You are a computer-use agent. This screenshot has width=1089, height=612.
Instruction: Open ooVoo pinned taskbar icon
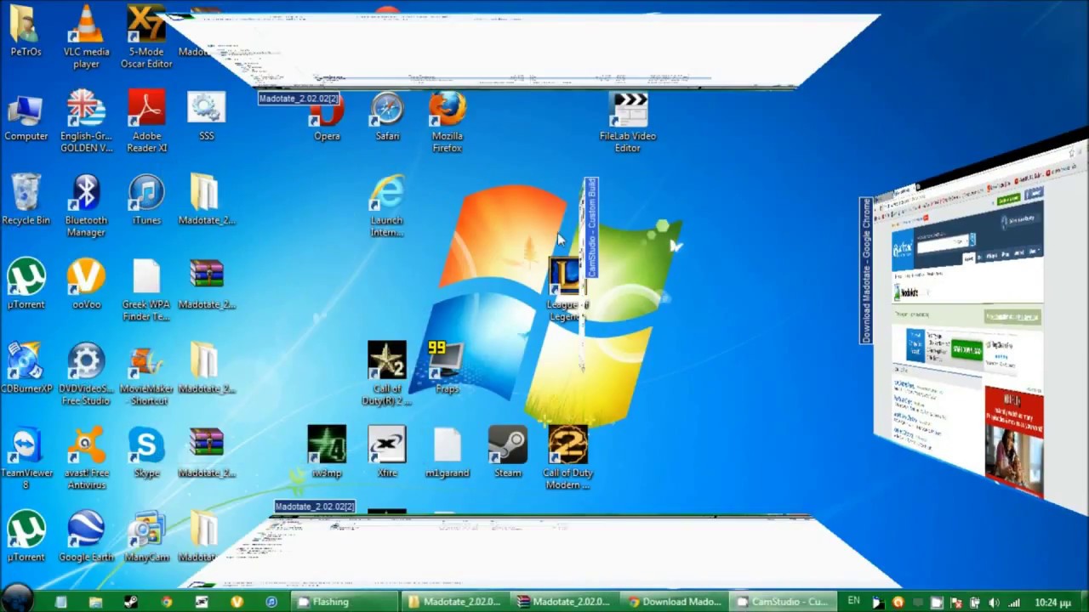click(x=237, y=602)
